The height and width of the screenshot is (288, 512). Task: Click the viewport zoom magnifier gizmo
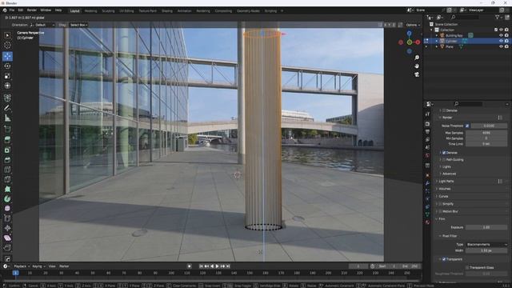pyautogui.click(x=417, y=58)
